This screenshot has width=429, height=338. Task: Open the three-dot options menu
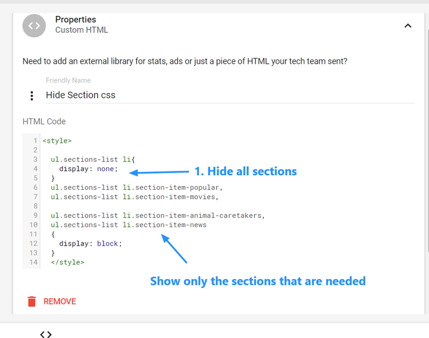pyautogui.click(x=32, y=96)
